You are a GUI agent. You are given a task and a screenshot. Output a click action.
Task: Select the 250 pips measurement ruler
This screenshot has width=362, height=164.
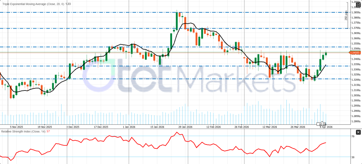tap(346, 16)
